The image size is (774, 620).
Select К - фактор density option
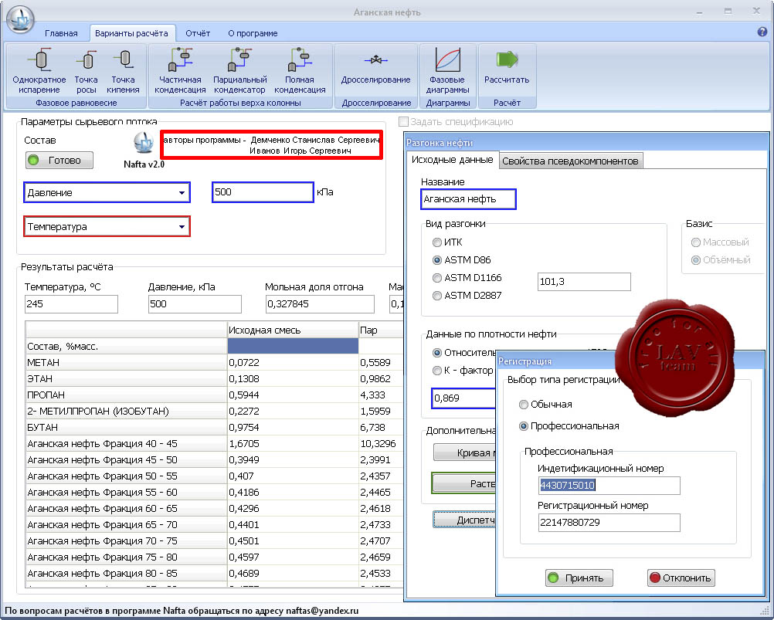[x=437, y=371]
